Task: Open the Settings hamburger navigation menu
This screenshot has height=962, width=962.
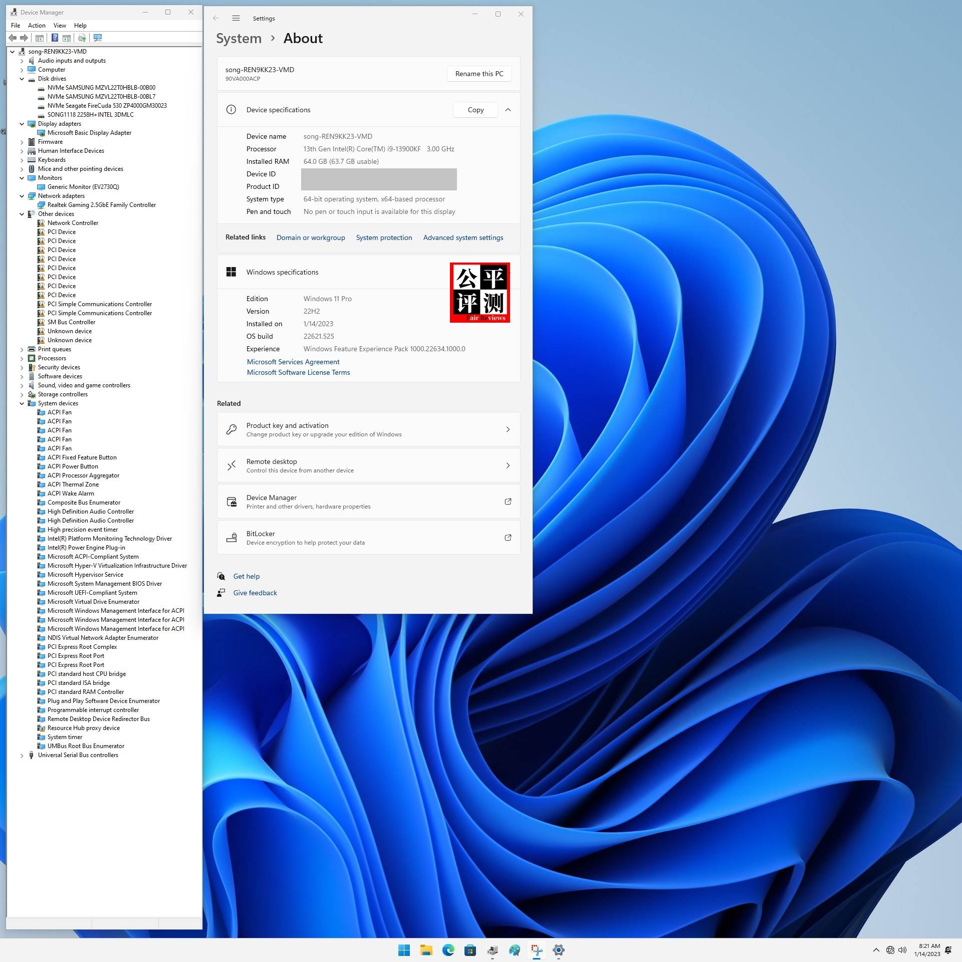Action: tap(236, 19)
